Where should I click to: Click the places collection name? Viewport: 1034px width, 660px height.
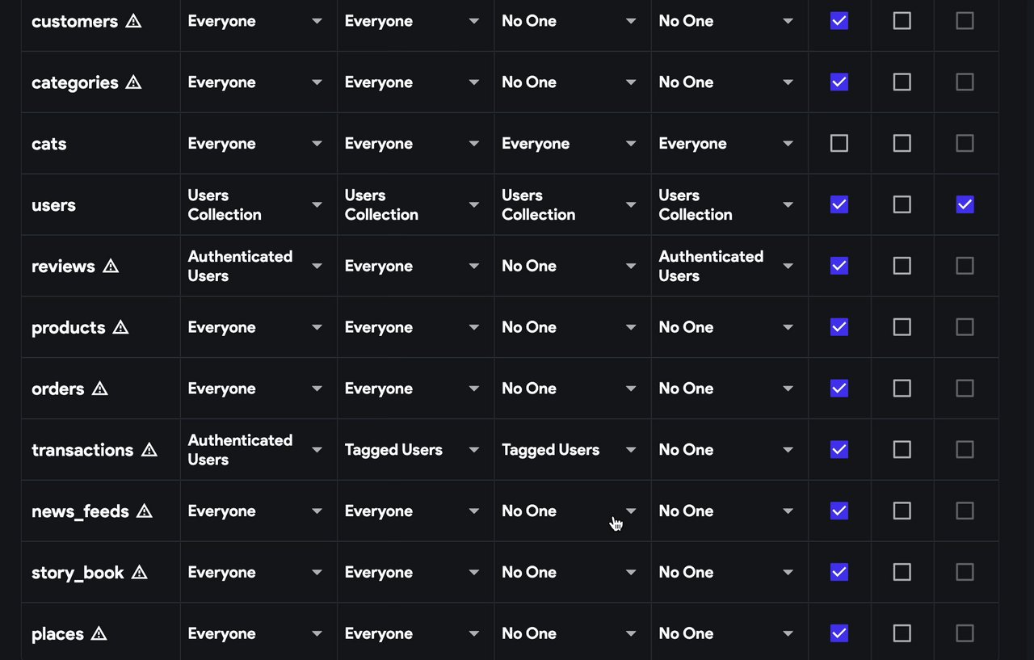tap(57, 634)
